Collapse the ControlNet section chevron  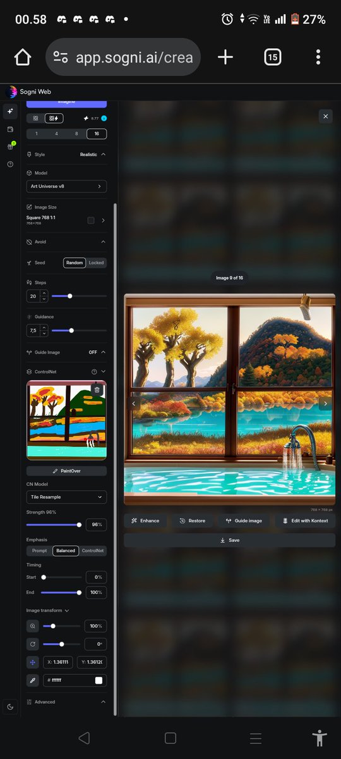[104, 372]
